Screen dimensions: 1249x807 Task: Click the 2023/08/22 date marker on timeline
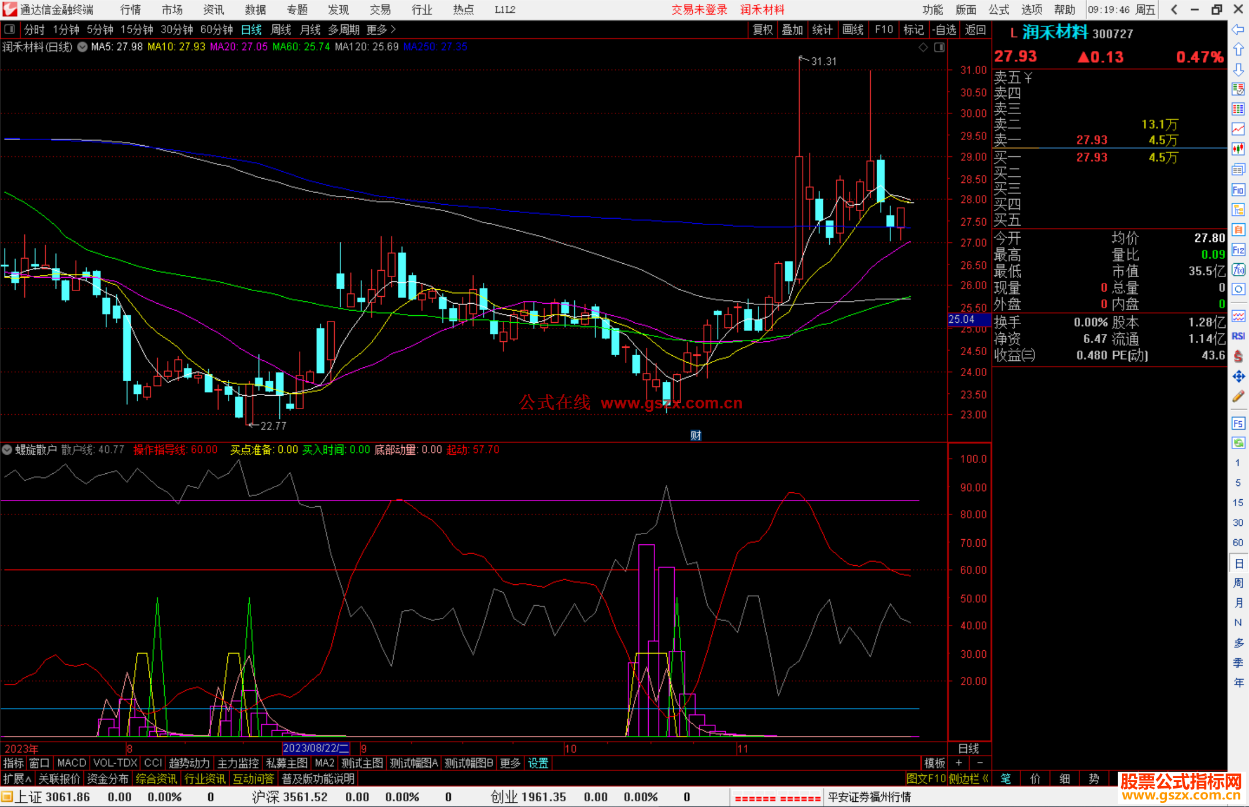pos(316,749)
